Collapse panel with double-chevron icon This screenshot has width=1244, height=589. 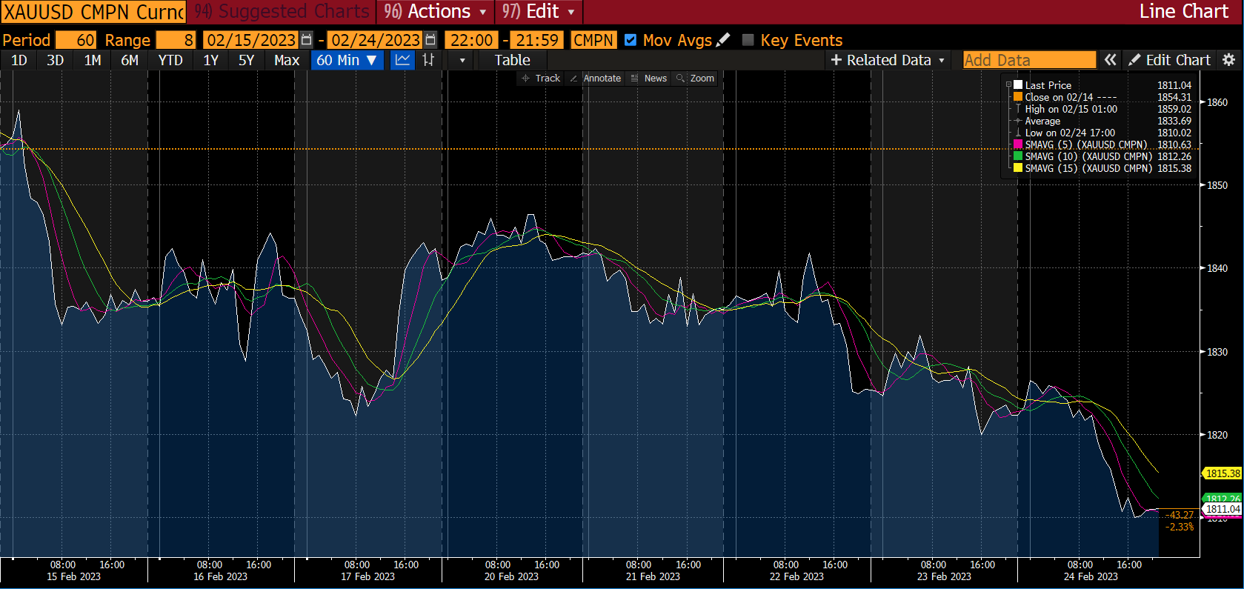[x=1110, y=60]
